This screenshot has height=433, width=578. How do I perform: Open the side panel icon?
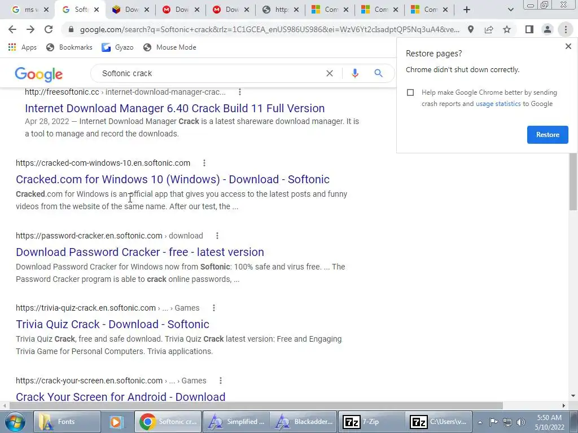point(529,29)
